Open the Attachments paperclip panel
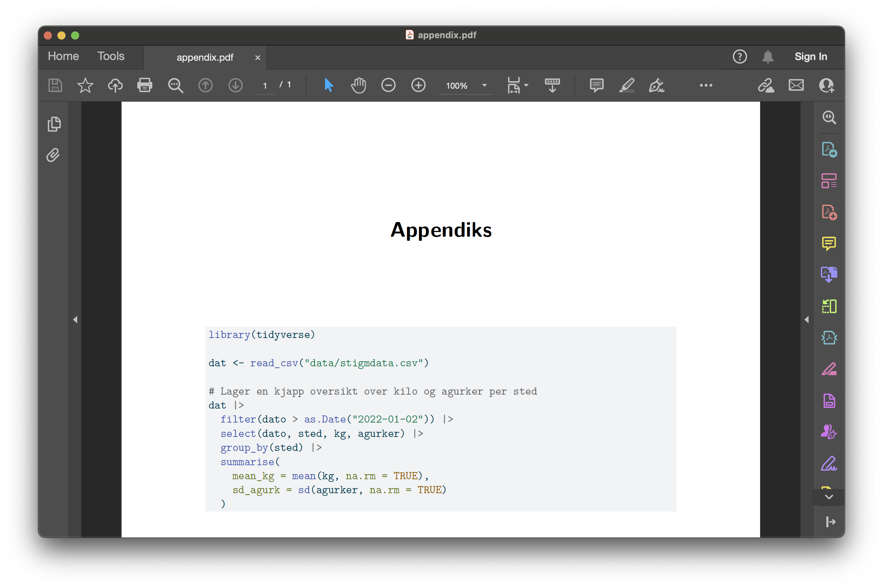 (x=53, y=155)
